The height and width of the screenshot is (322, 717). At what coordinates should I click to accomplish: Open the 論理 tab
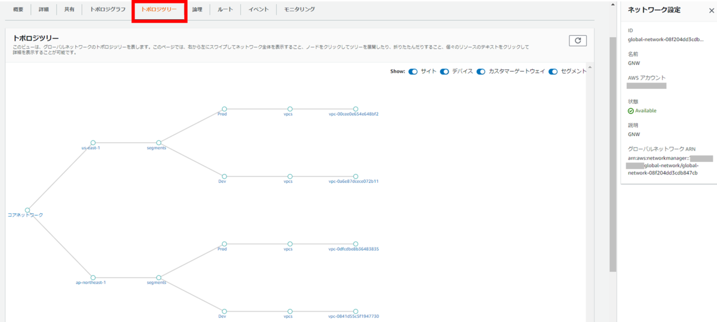[197, 10]
